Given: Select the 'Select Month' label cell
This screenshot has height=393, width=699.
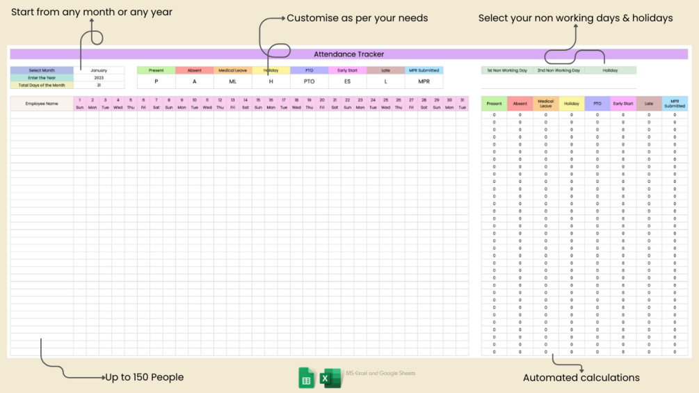Looking at the screenshot, I should click(42, 70).
